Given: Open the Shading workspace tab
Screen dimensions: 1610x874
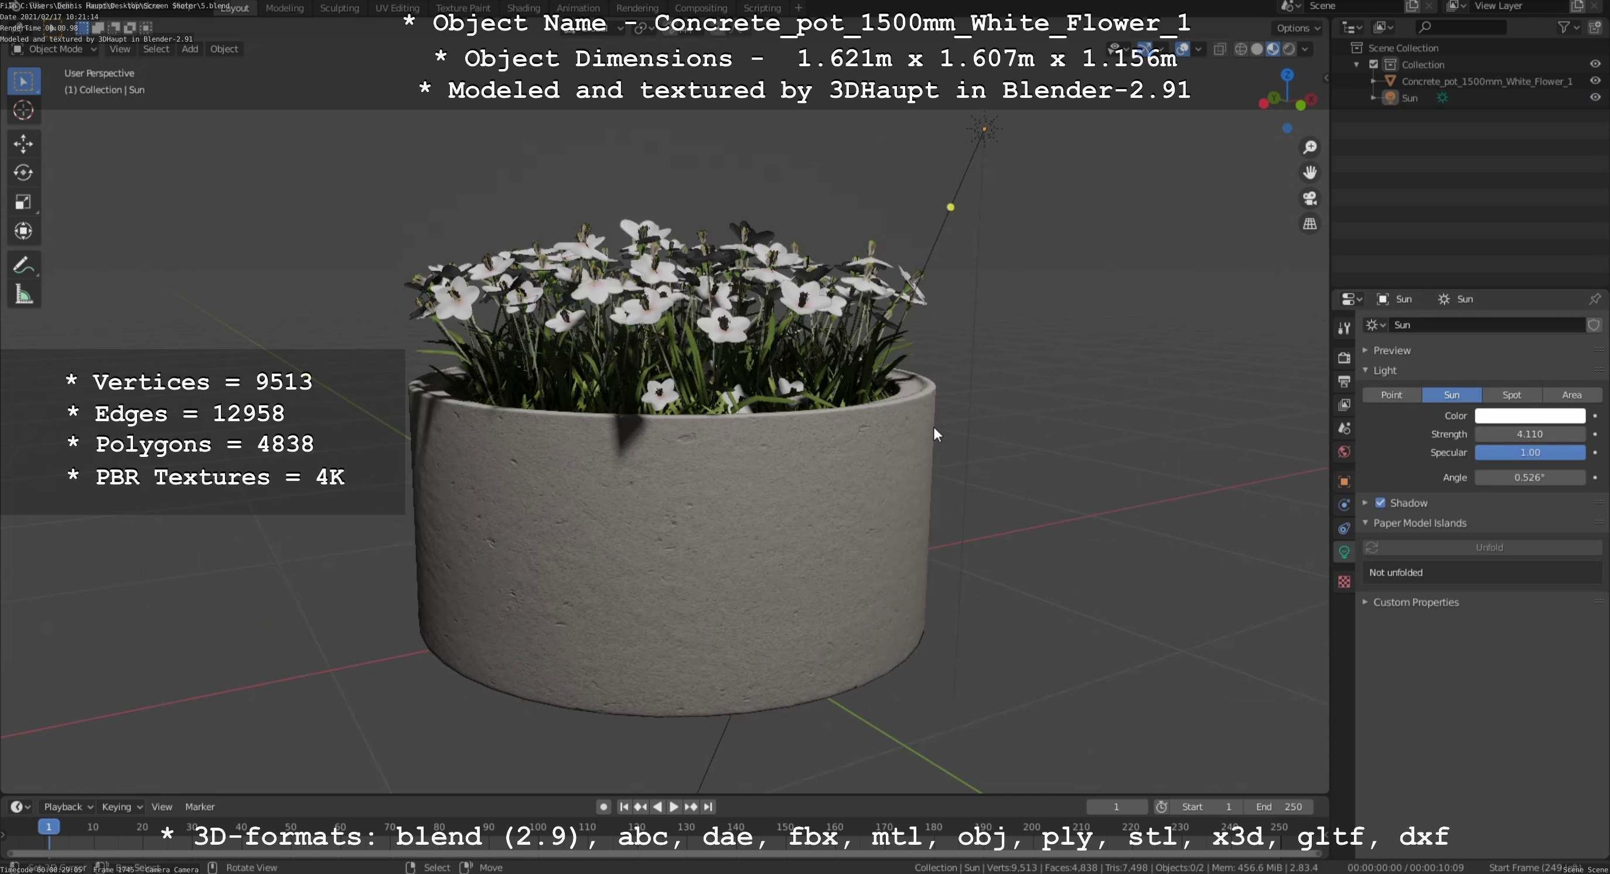Looking at the screenshot, I should (523, 8).
